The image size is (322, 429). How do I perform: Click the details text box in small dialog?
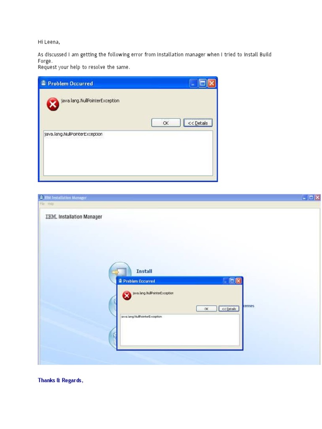(179, 330)
